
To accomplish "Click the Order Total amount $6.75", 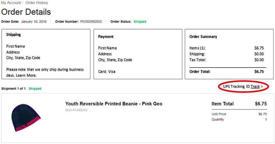I will [x=259, y=72].
